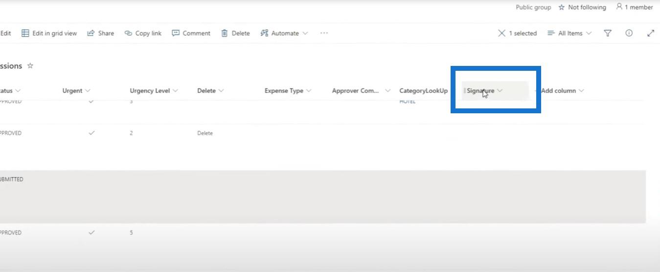
Task: Click Urgent checkmark in urgency 3 row
Action: (x=91, y=101)
